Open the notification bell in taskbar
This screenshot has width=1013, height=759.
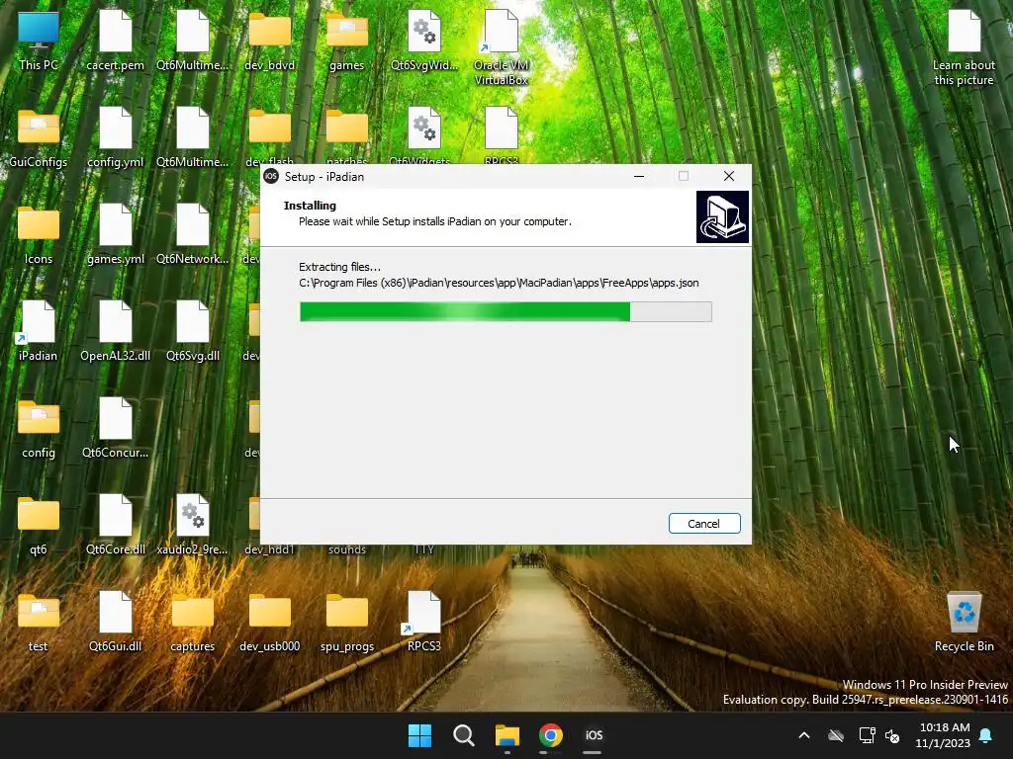click(986, 735)
